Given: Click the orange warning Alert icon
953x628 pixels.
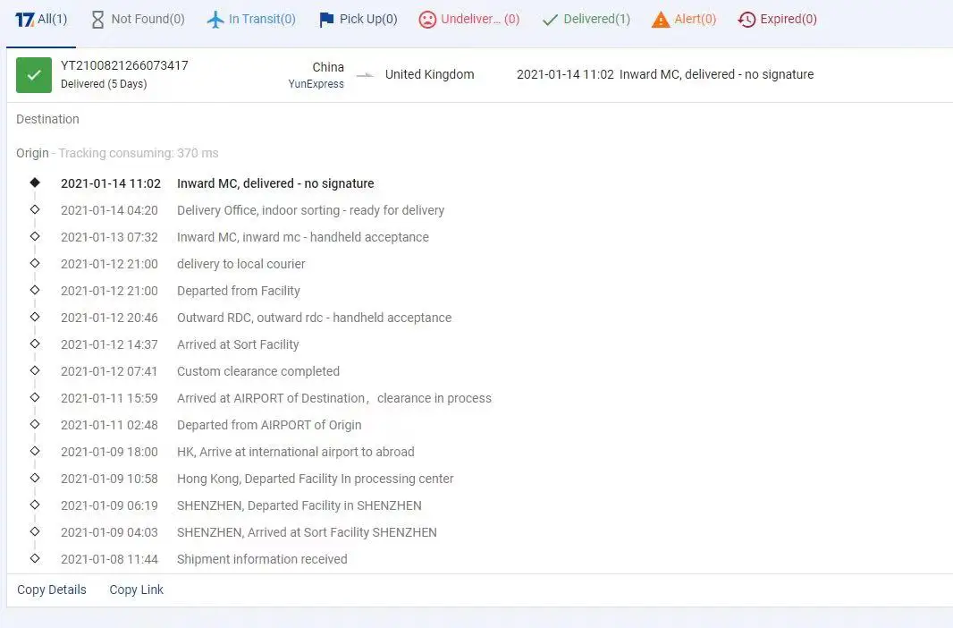Looking at the screenshot, I should tap(661, 19).
